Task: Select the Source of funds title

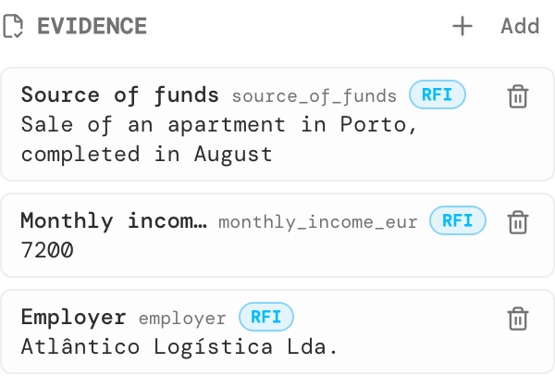Action: pos(120,95)
